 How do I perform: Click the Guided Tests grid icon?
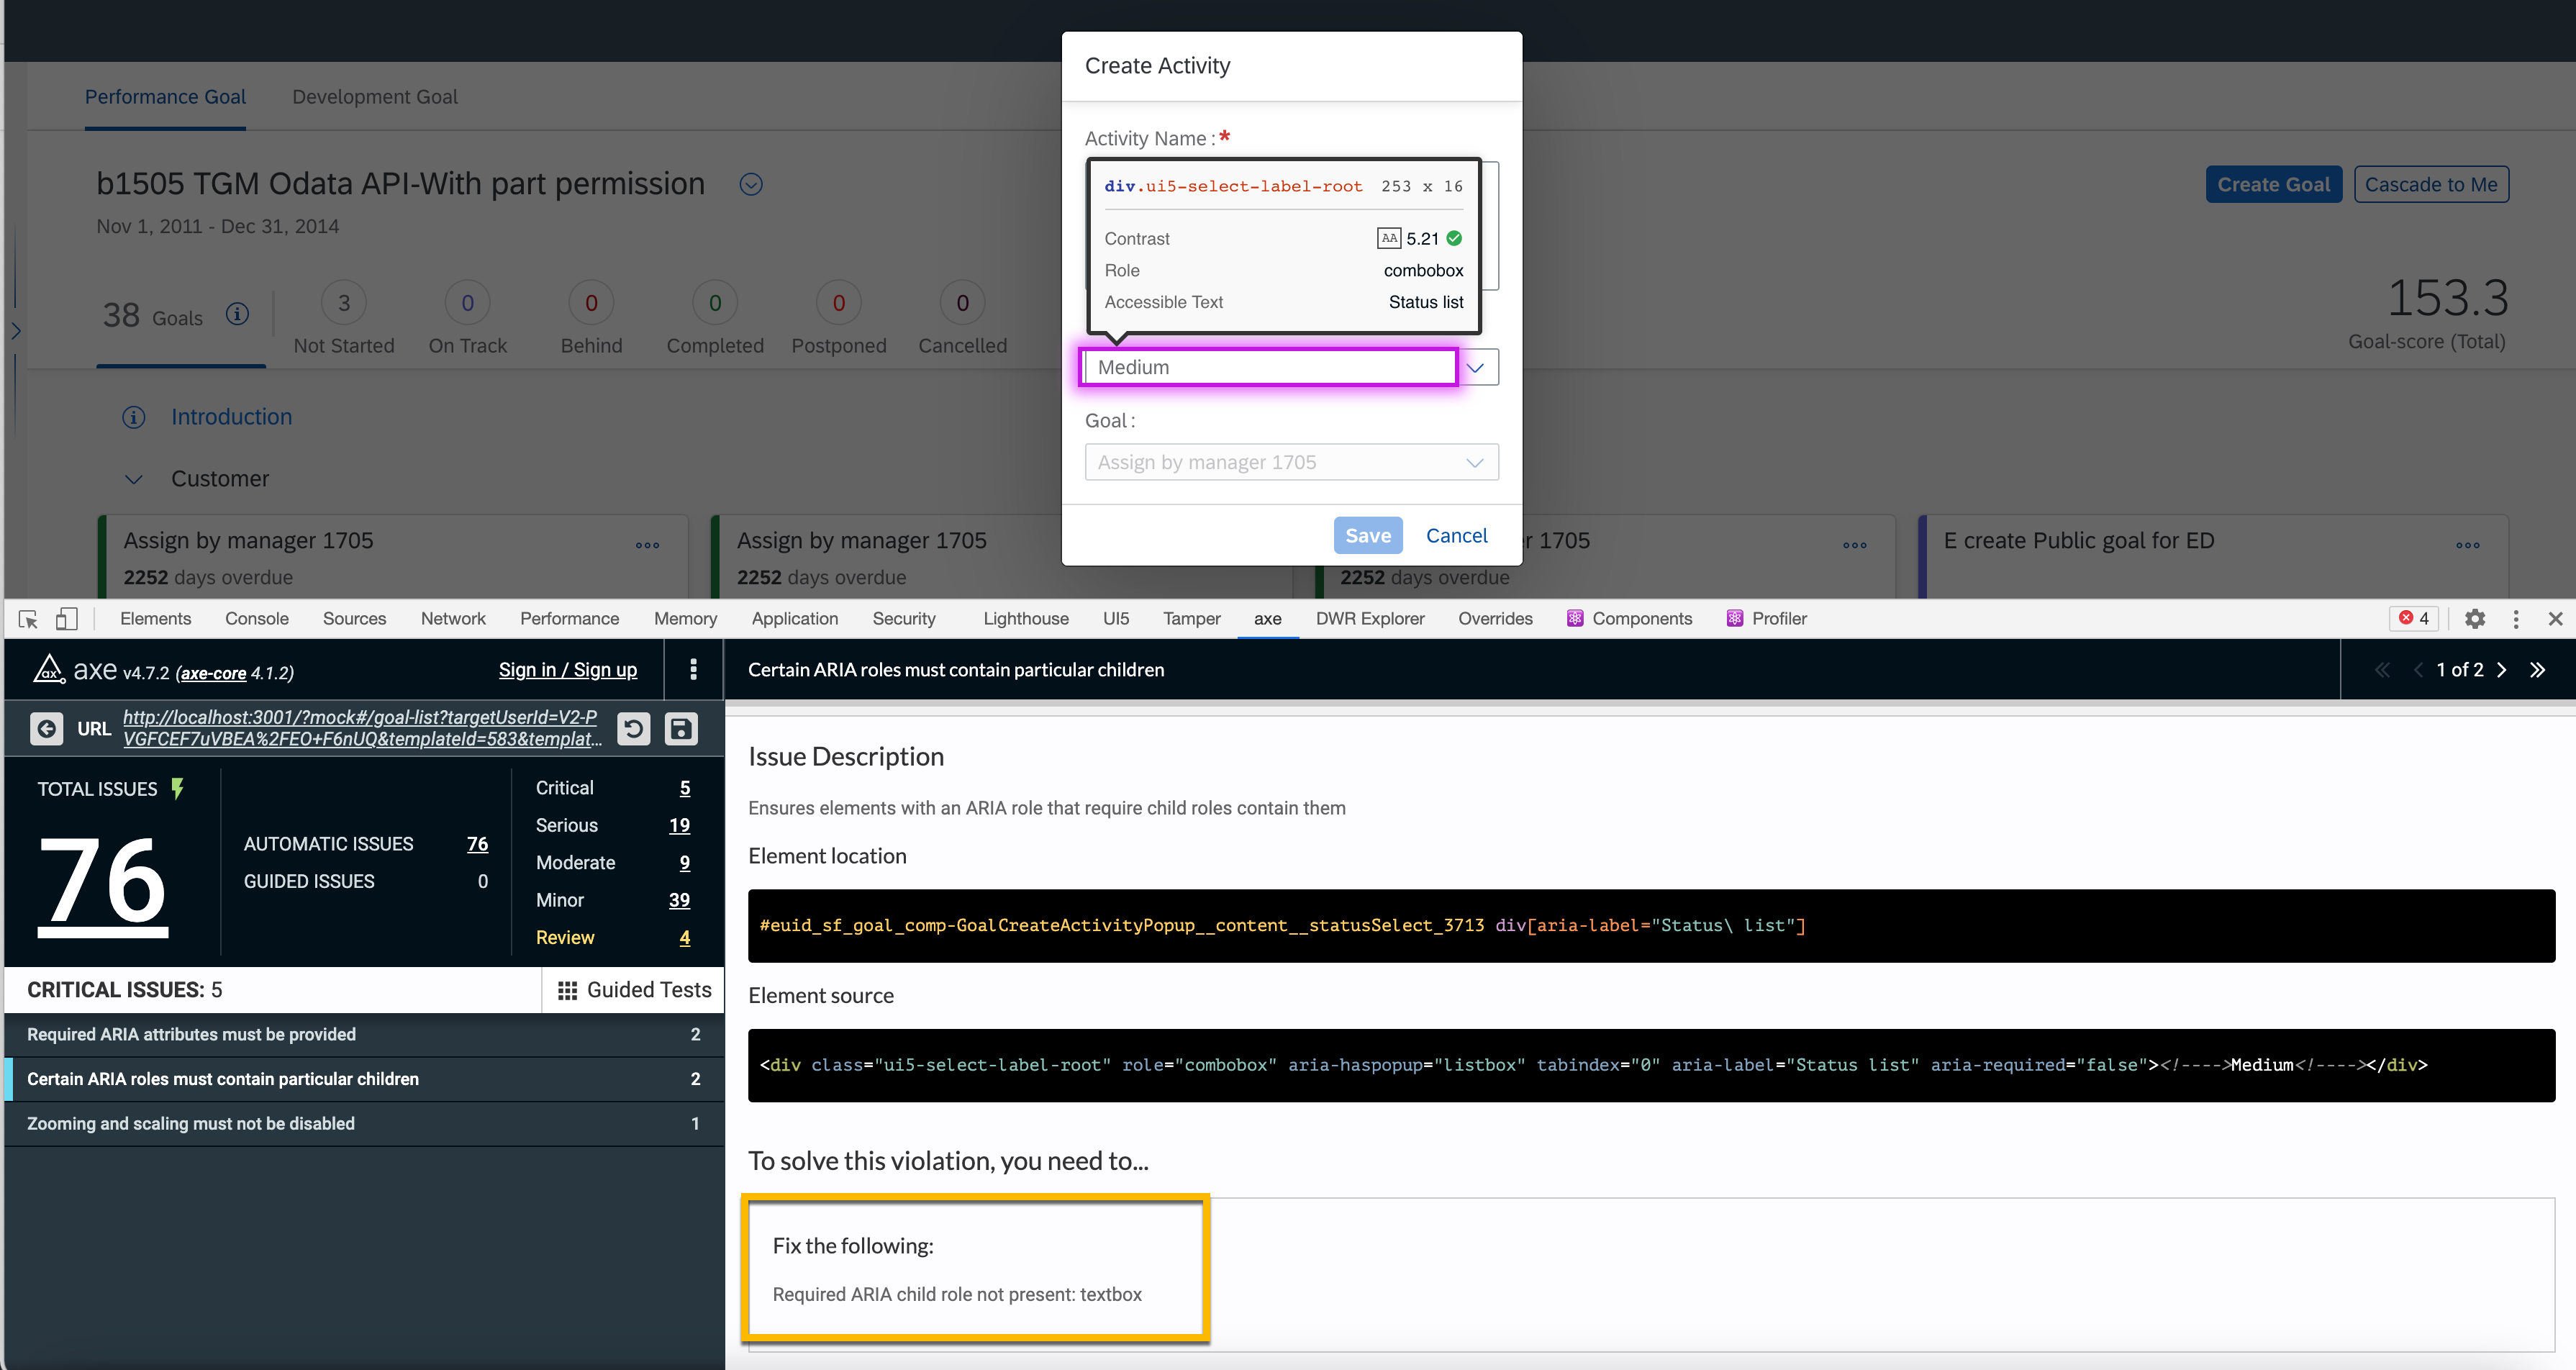pos(568,989)
